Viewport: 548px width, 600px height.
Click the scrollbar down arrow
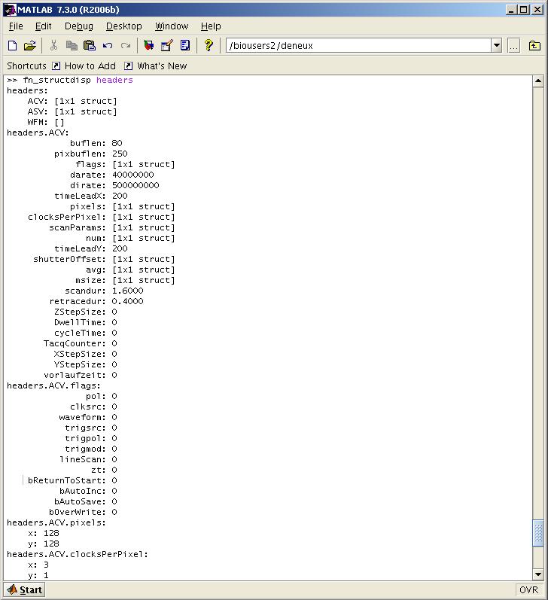click(538, 574)
